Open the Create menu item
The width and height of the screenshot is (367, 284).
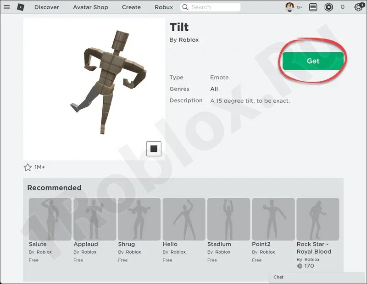click(131, 7)
